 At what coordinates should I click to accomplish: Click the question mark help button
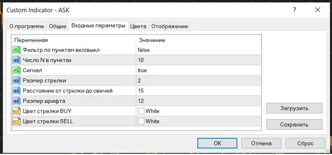tap(294, 10)
